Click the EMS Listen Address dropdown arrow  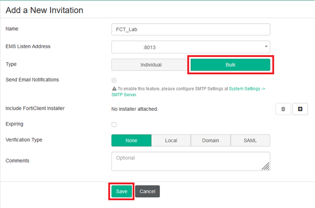266,47
